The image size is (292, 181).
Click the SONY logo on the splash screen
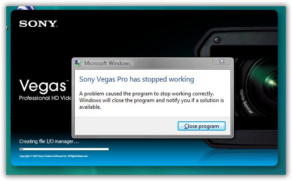38,24
